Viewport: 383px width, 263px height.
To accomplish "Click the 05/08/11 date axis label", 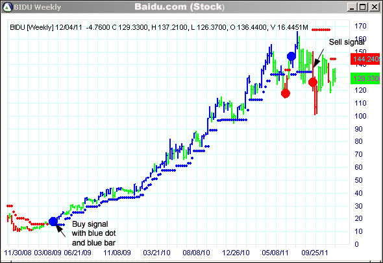I will pyautogui.click(x=275, y=253).
